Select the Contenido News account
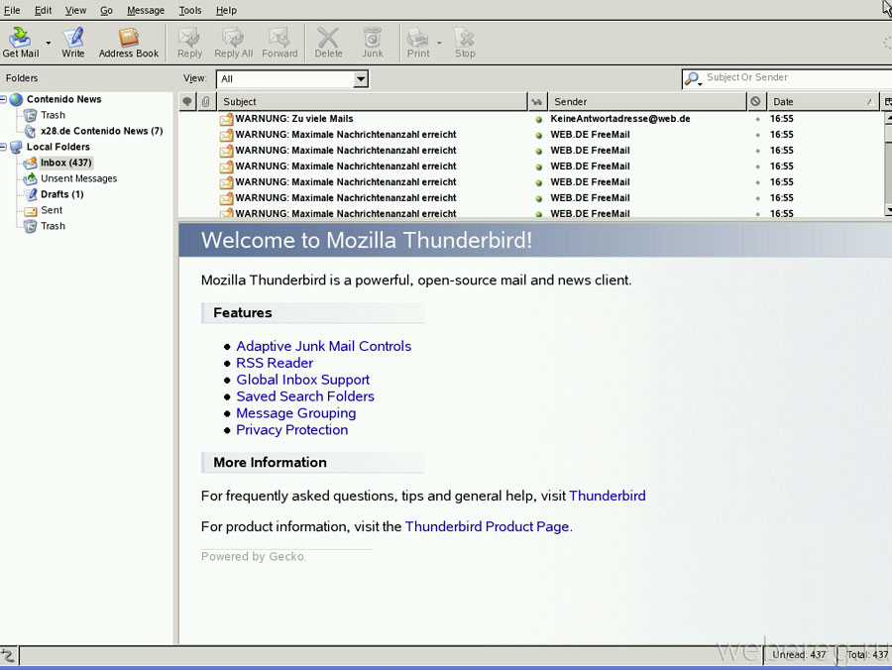The image size is (892, 670). (x=63, y=99)
